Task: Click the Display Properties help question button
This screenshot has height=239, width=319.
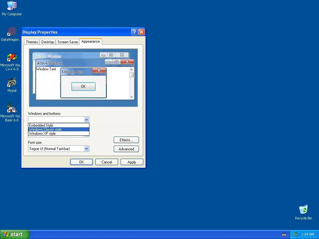Action: [x=134, y=32]
